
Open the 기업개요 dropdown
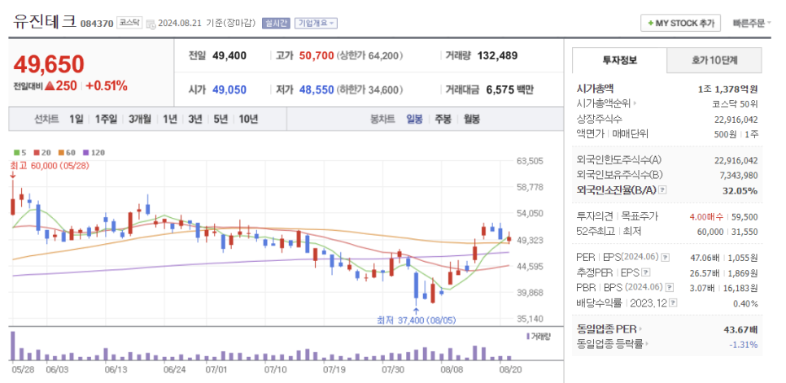coord(316,23)
